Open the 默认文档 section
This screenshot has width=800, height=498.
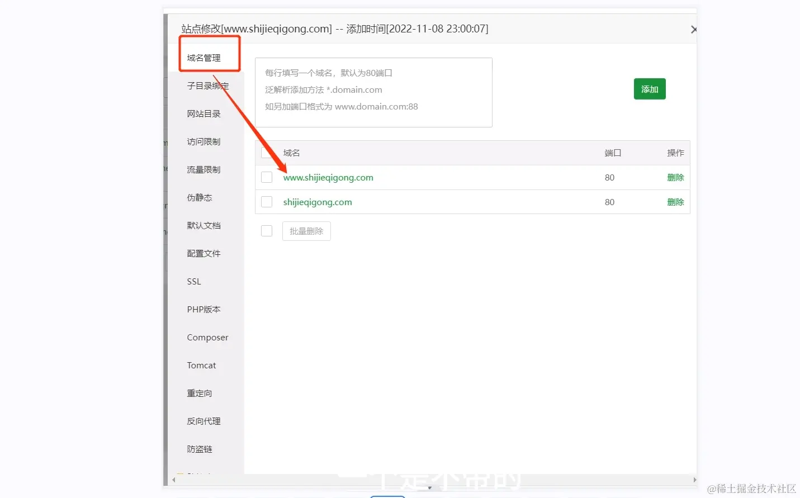(203, 225)
